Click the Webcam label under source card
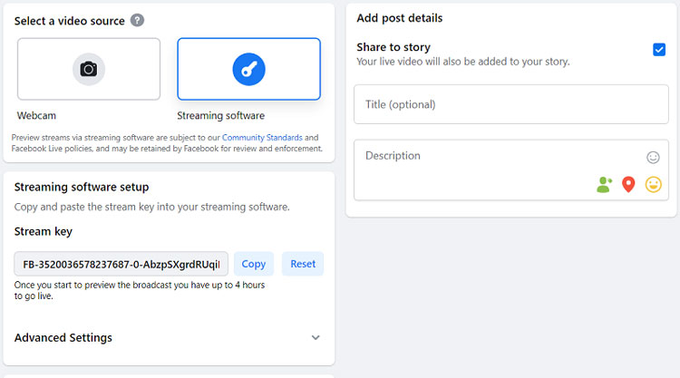 pyautogui.click(x=35, y=116)
